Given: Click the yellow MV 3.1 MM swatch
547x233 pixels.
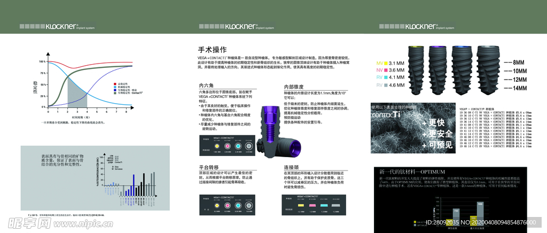Looking at the screenshot, I should tap(386, 63).
